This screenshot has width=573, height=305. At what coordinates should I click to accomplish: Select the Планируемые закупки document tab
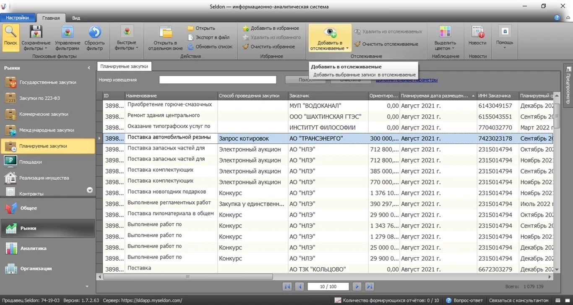124,66
